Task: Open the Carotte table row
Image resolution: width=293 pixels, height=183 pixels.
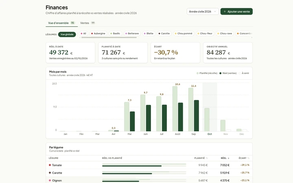Action: [x=149, y=173]
